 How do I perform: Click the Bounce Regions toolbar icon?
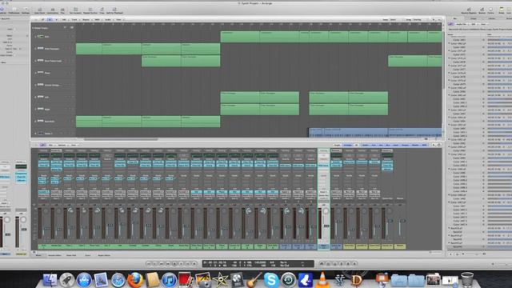tap(469, 10)
